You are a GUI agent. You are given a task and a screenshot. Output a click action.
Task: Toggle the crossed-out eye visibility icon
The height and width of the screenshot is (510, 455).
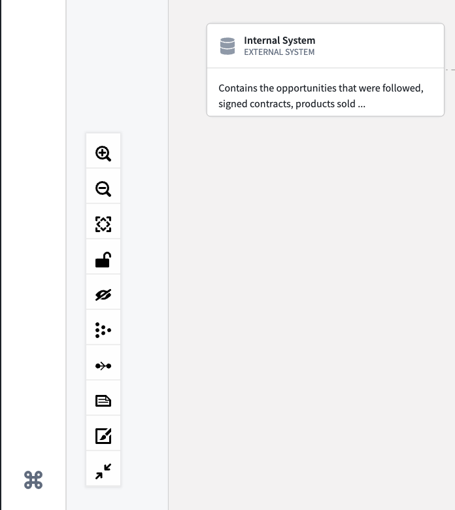point(103,295)
